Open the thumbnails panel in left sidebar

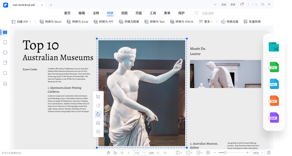point(5,32)
